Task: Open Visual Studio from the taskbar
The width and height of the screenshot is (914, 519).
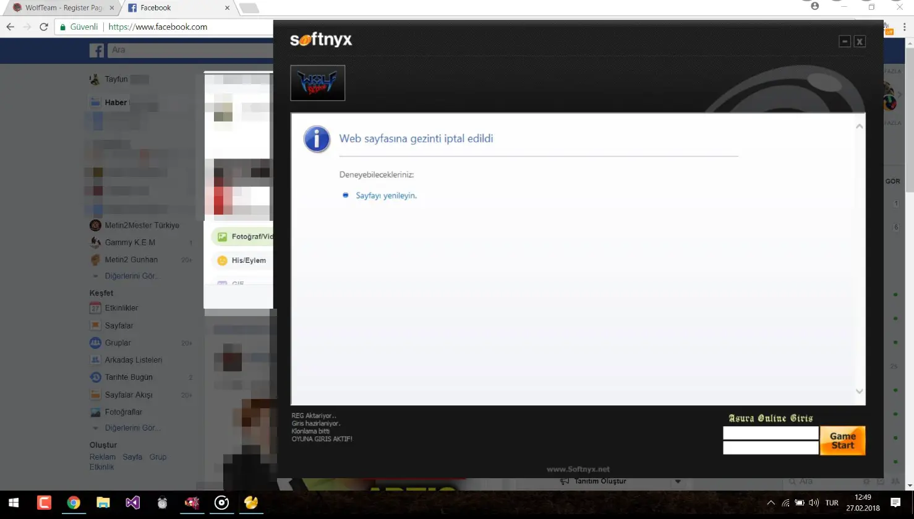Action: 132,503
